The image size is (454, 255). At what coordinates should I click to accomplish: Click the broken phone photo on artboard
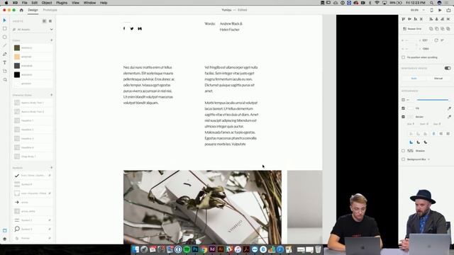[x=202, y=207]
